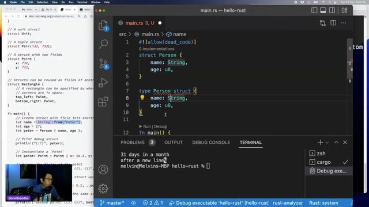Image resolution: width=369 pixels, height=207 pixels.
Task: Click 'type Person struct {' on line 7
Action: coord(168,91)
